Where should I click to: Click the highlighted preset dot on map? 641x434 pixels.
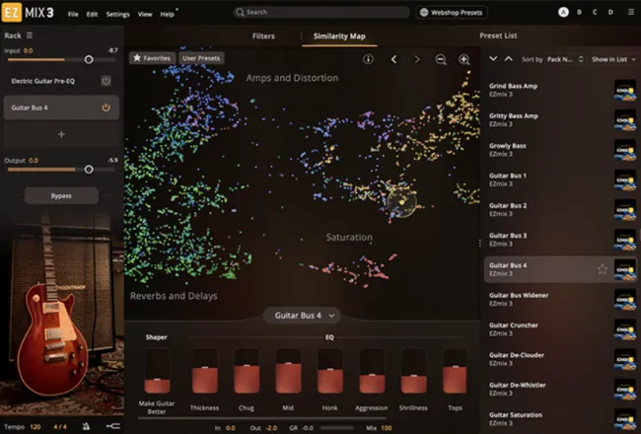point(401,202)
